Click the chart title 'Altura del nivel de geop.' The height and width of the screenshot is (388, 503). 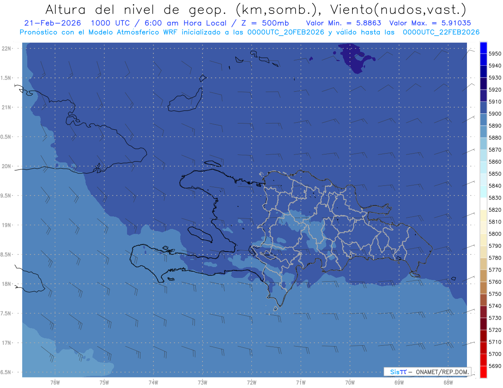point(135,9)
